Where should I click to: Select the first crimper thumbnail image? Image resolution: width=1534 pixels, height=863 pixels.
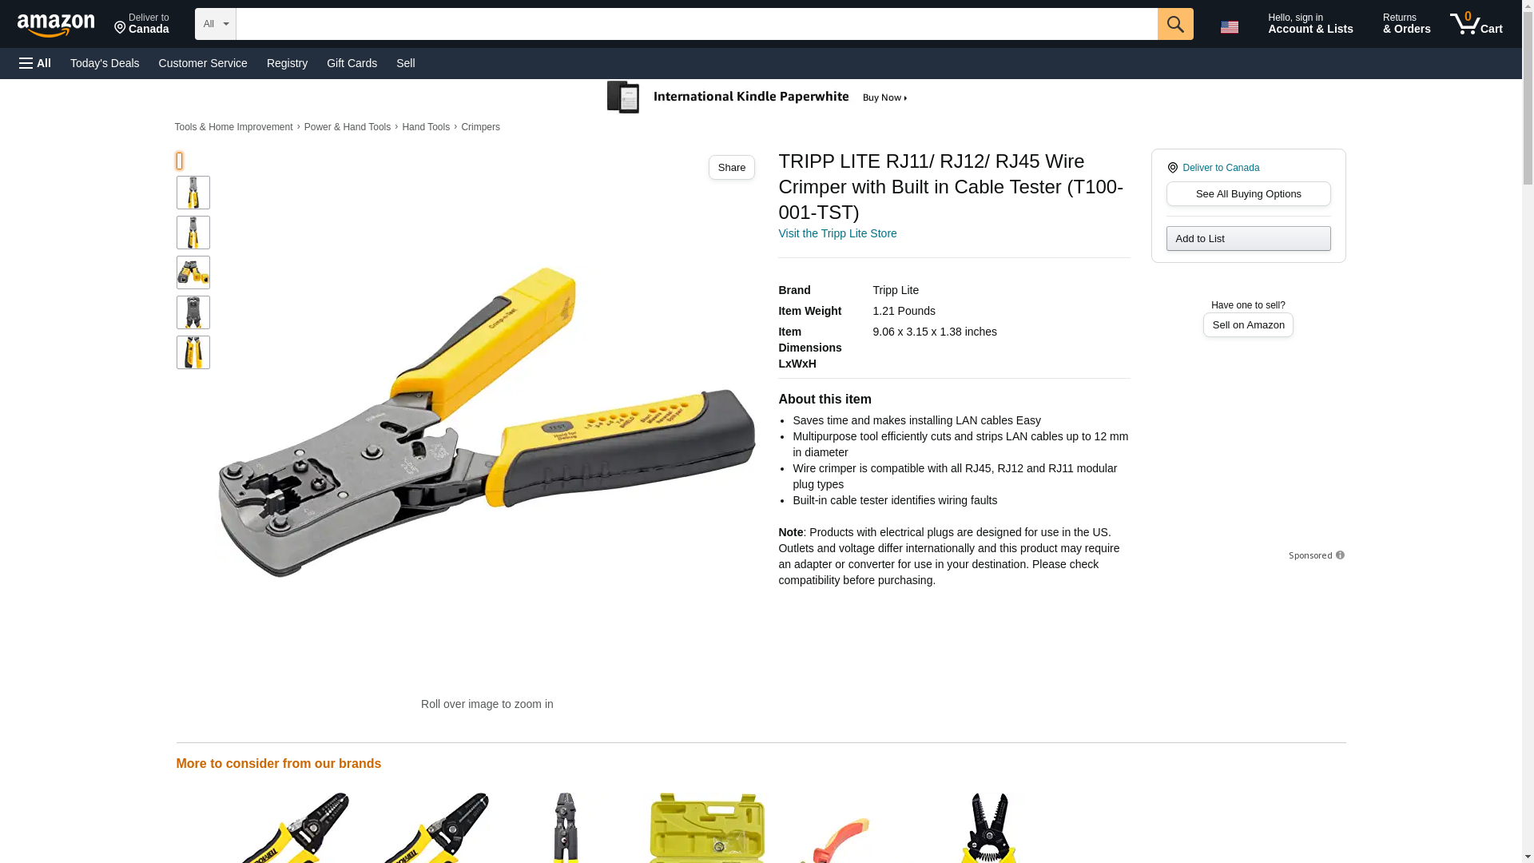click(193, 193)
